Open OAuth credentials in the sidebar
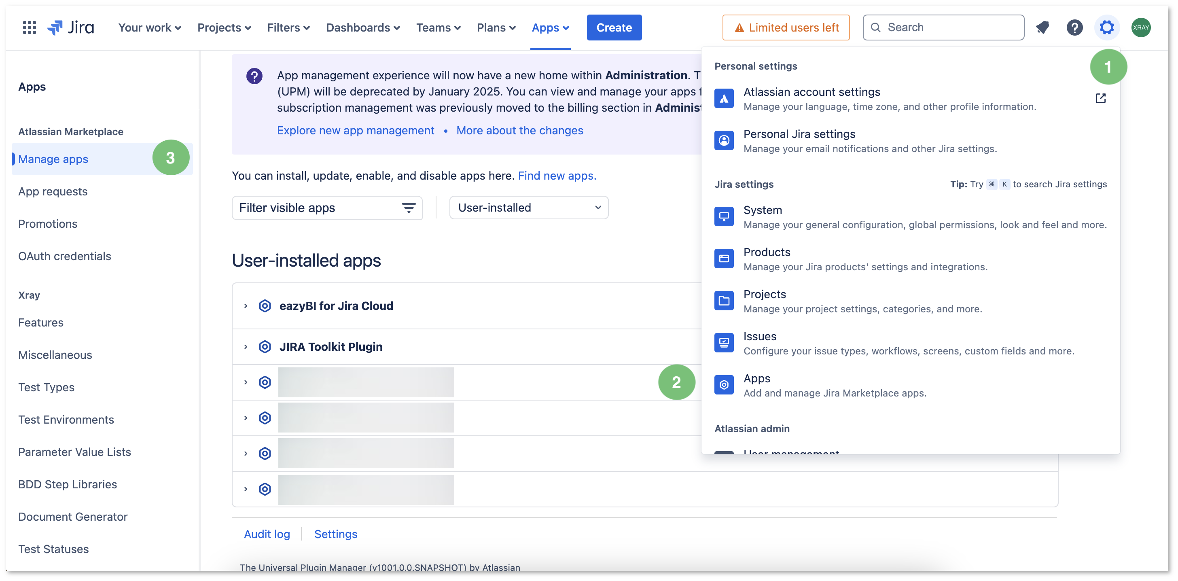This screenshot has height=581, width=1178. (x=64, y=257)
